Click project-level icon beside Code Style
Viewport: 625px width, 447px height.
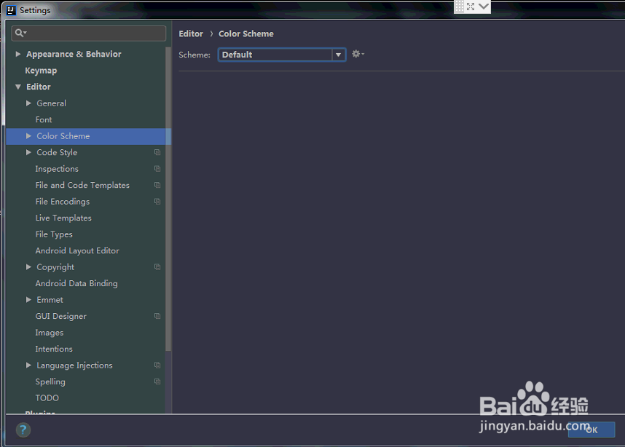click(x=157, y=152)
